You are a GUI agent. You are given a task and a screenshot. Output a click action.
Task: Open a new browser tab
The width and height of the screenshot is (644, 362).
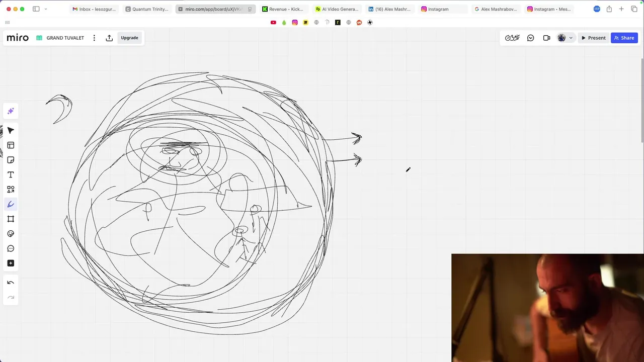pyautogui.click(x=621, y=9)
